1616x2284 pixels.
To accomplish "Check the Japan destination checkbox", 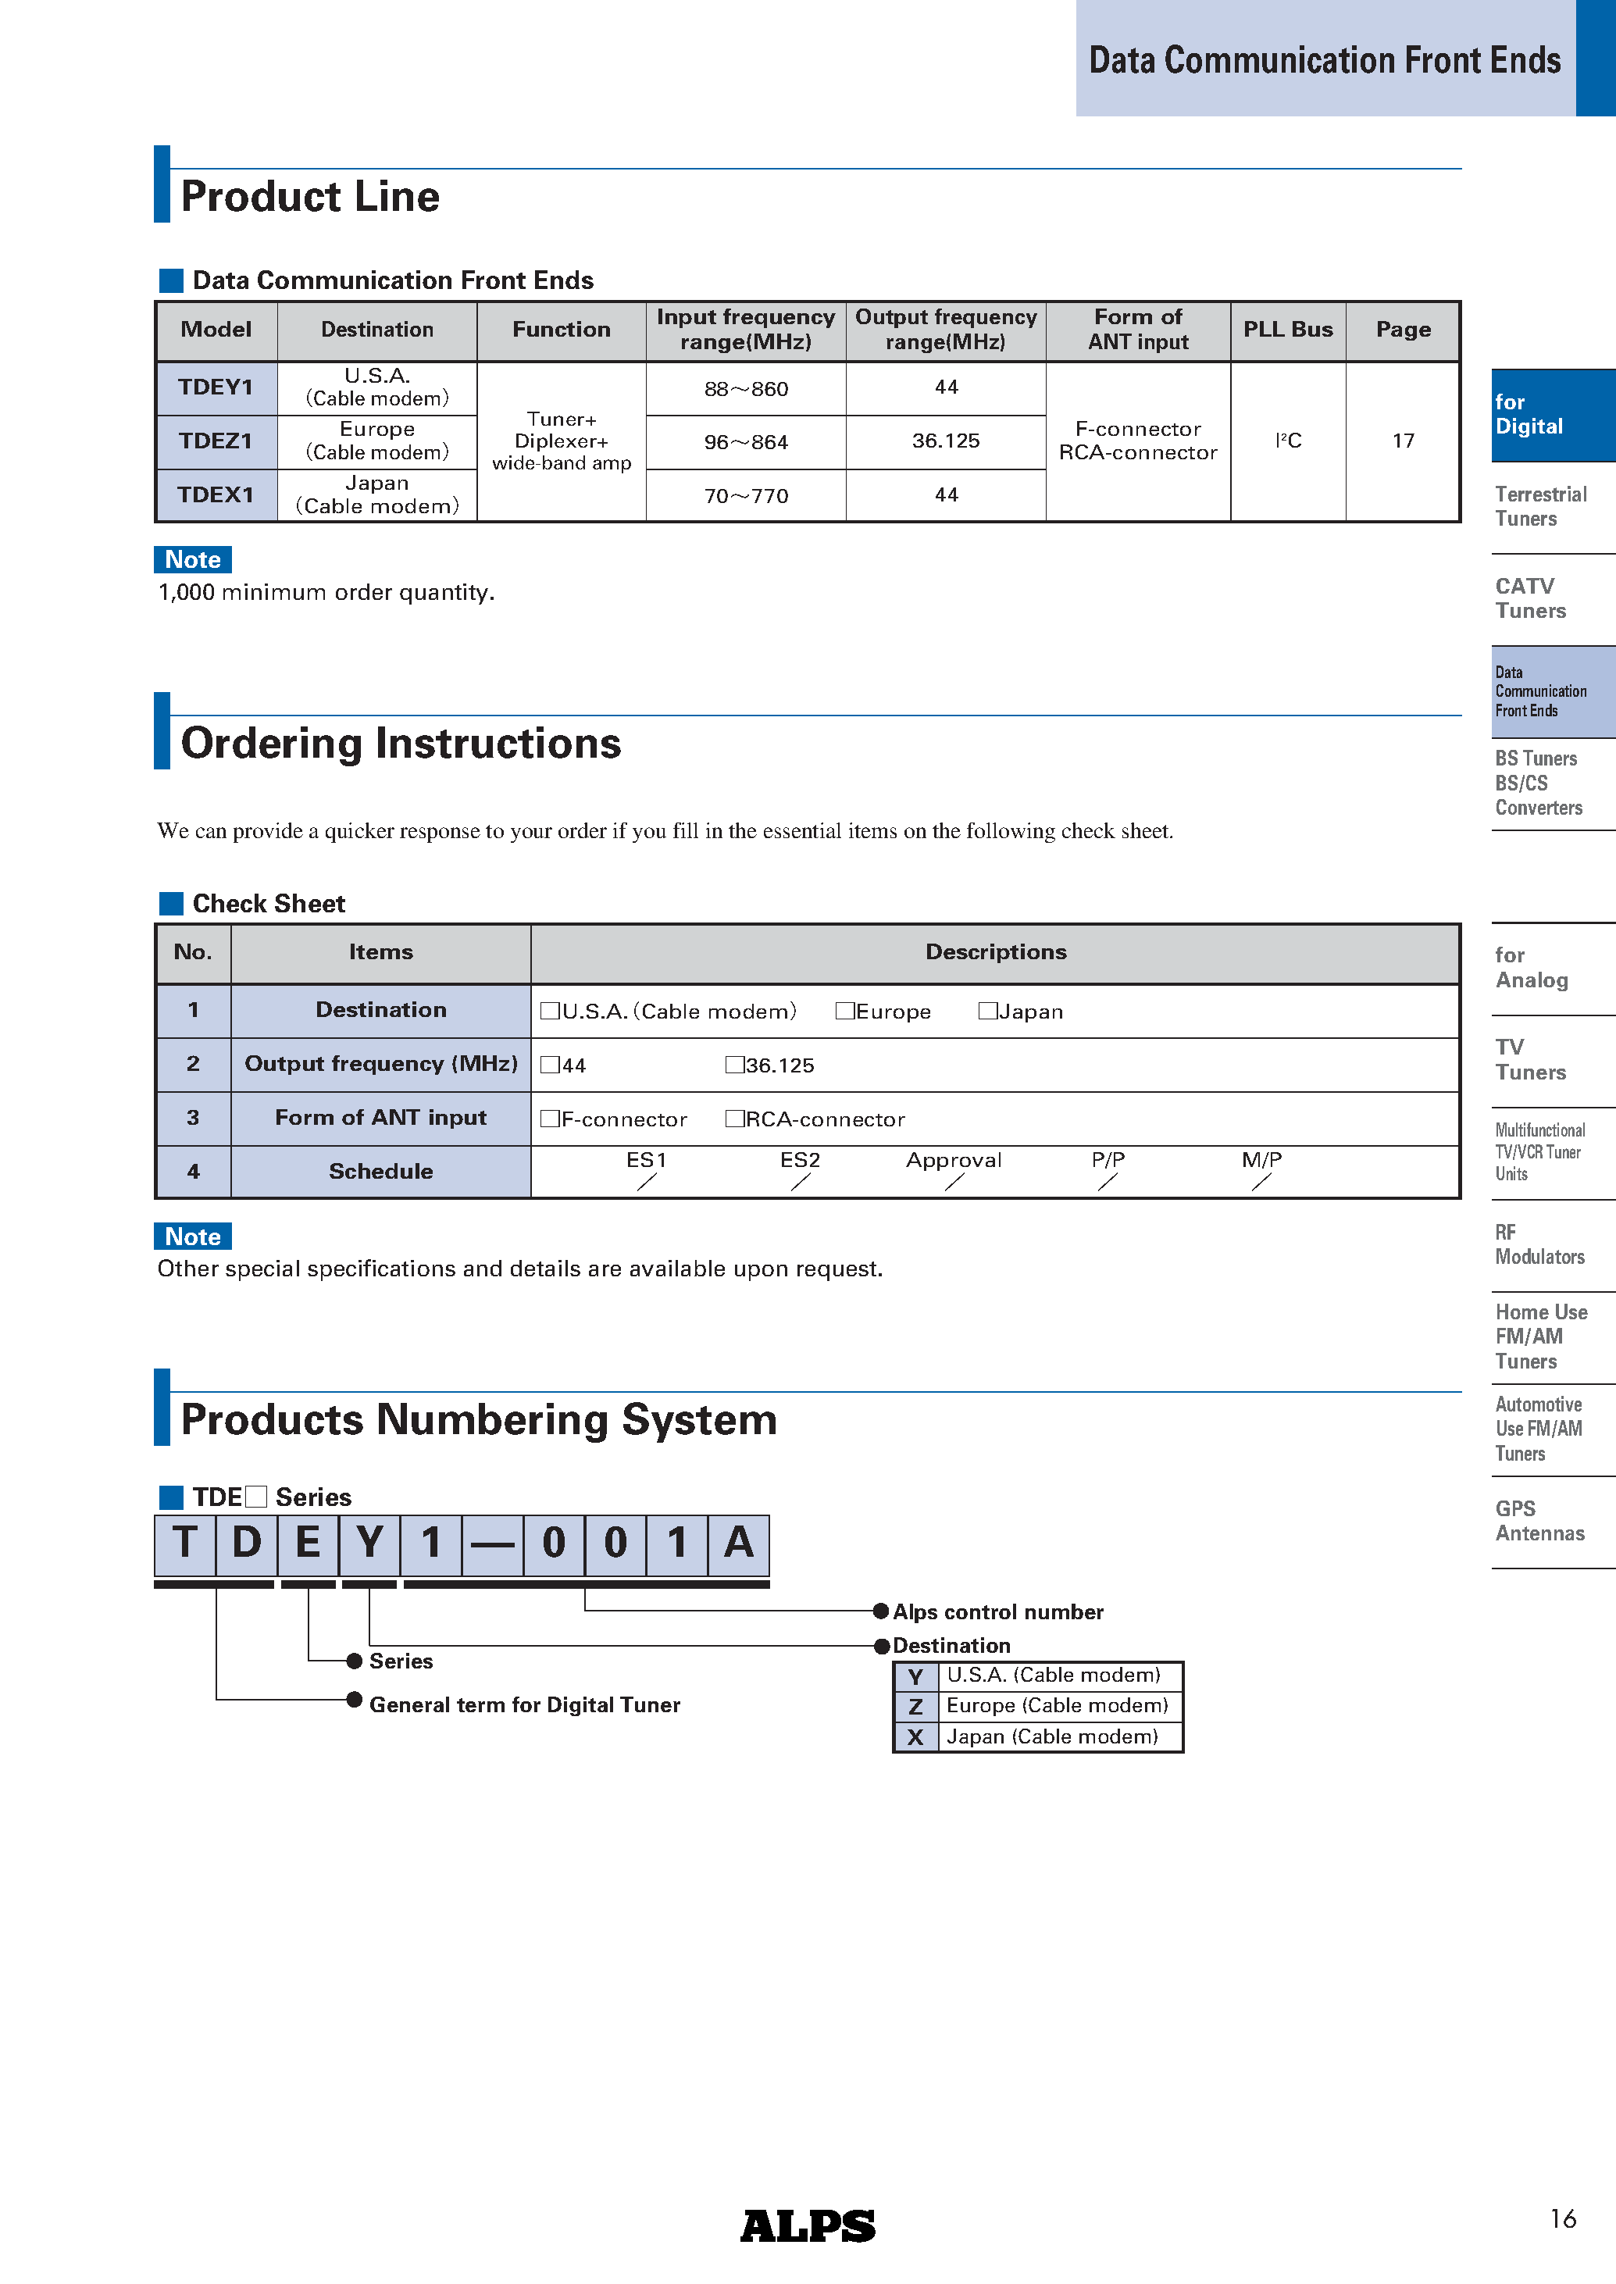I will 987,1011.
